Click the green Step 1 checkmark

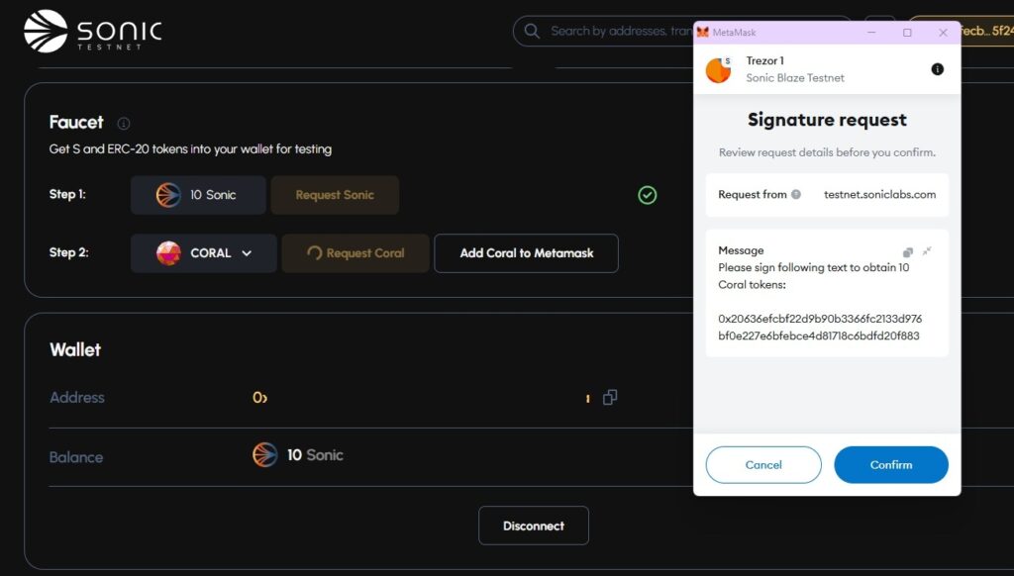(x=648, y=195)
